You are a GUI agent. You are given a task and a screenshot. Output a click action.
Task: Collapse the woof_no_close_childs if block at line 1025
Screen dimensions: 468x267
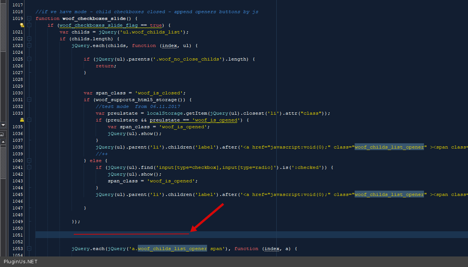(x=29, y=59)
